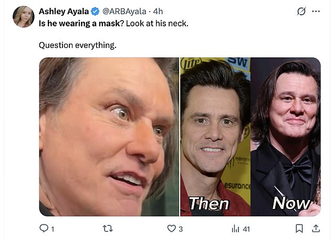Click the like count of 3
This screenshot has height=240, width=333.
click(x=180, y=229)
